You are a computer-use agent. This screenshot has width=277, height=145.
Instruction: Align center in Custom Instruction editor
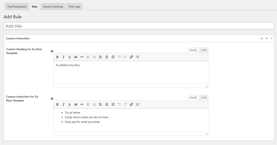click(x=107, y=104)
